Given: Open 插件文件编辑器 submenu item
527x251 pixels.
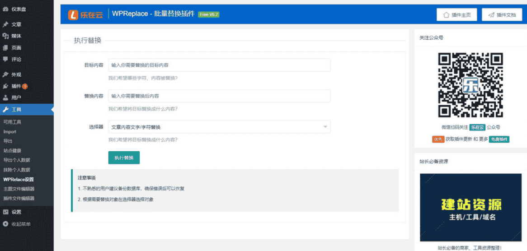Looking at the screenshot, I should [x=19, y=198].
